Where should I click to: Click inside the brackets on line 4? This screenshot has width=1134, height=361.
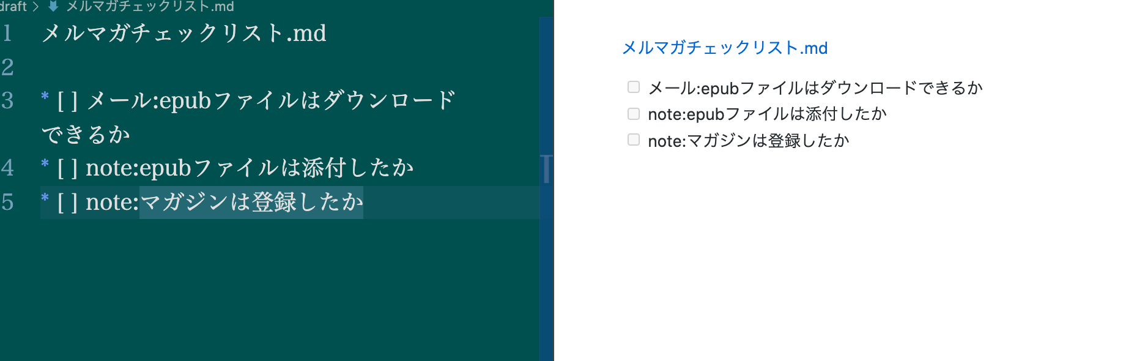point(67,168)
